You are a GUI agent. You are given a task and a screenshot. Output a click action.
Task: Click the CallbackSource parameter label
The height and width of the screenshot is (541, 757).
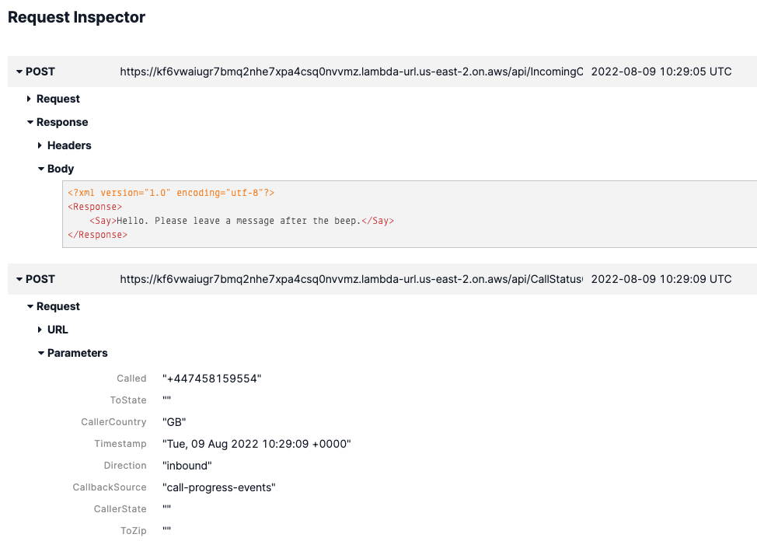(110, 487)
